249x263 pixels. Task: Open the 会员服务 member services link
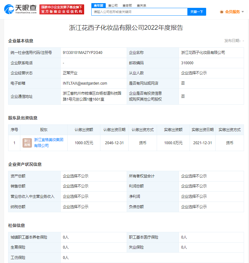[x=232, y=12]
